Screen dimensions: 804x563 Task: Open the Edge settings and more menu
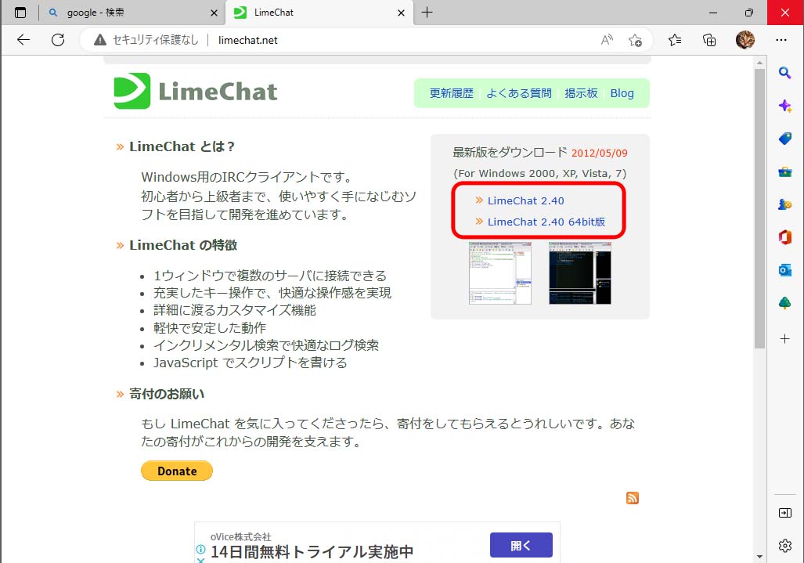pos(781,40)
